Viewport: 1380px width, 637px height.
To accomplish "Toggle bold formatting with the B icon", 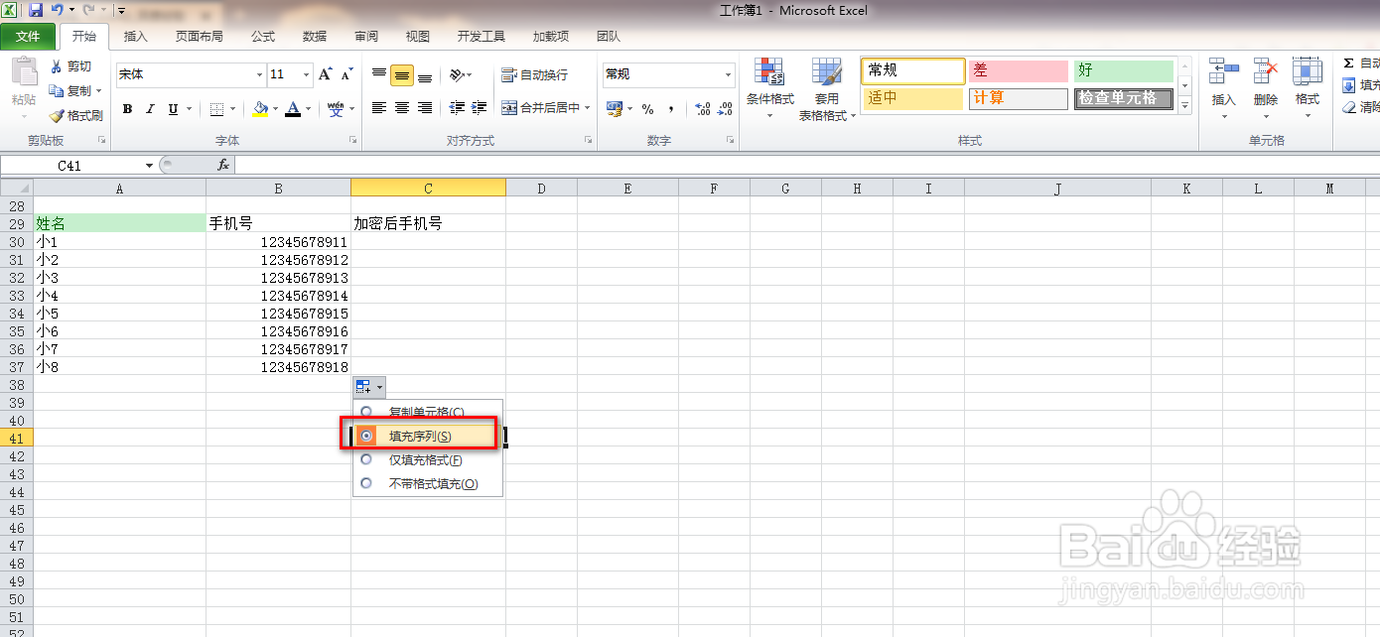I will (x=126, y=109).
